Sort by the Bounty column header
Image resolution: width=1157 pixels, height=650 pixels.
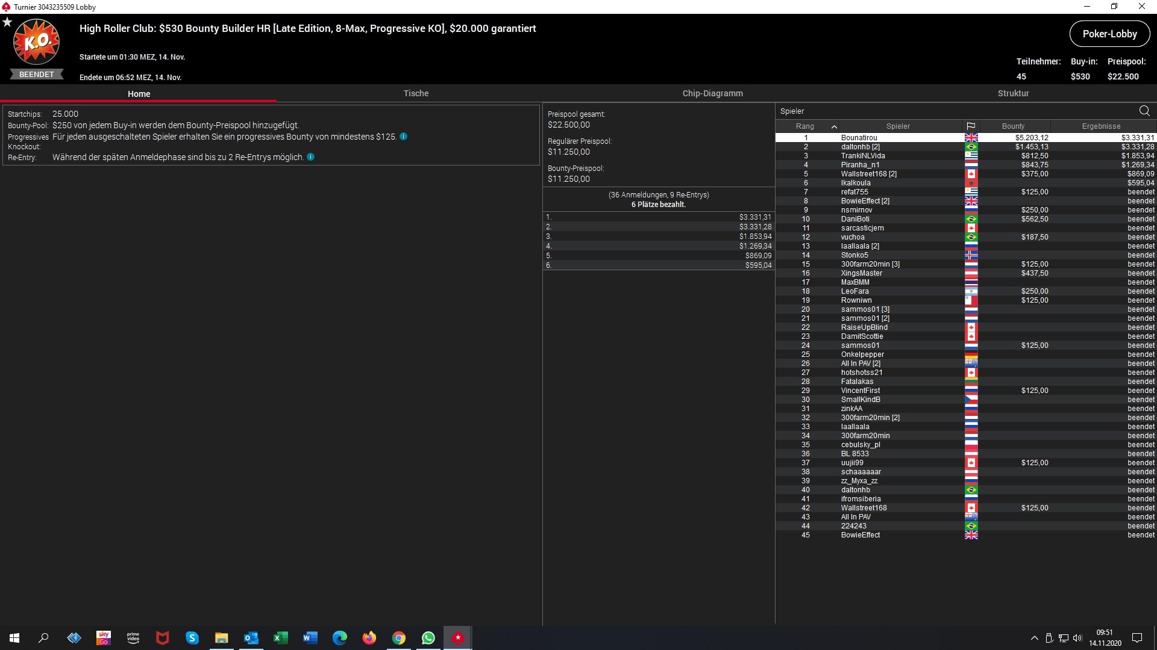1013,126
